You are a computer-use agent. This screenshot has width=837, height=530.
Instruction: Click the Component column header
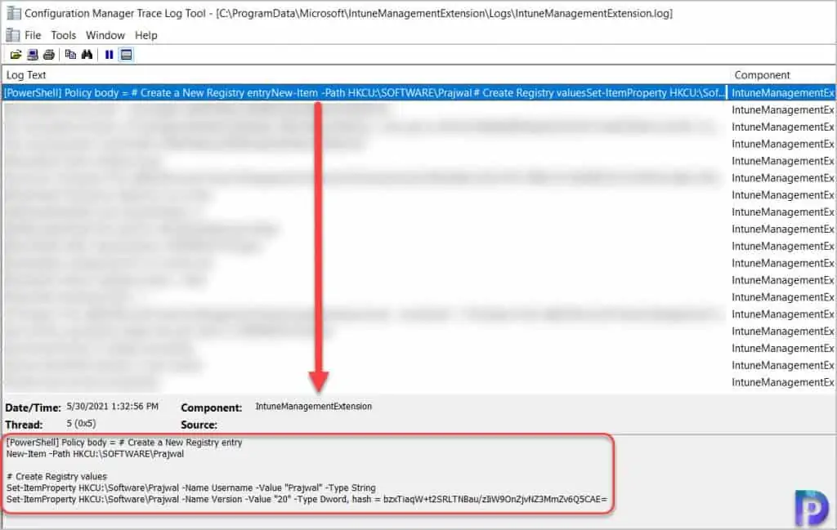(x=762, y=75)
